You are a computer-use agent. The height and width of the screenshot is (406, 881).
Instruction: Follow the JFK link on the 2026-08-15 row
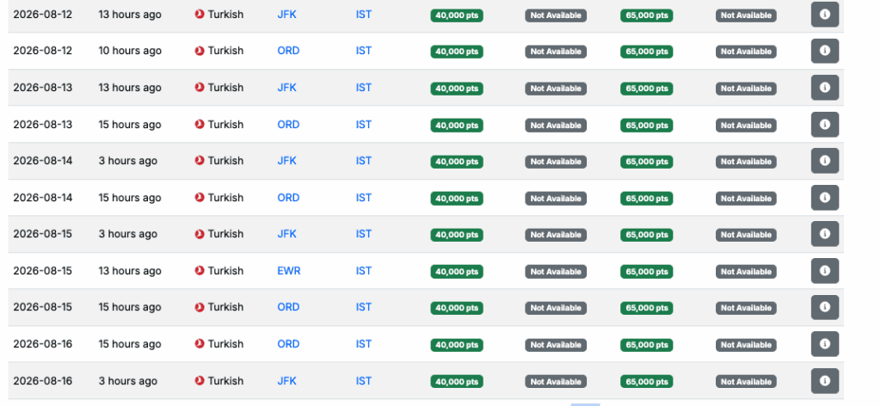coord(286,234)
